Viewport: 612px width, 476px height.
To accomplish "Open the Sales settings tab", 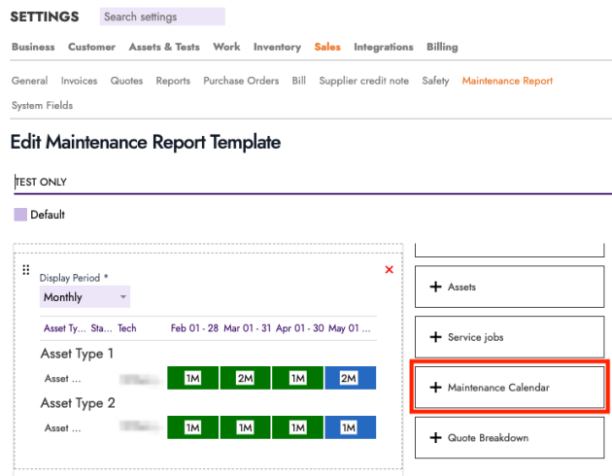I will tap(327, 47).
